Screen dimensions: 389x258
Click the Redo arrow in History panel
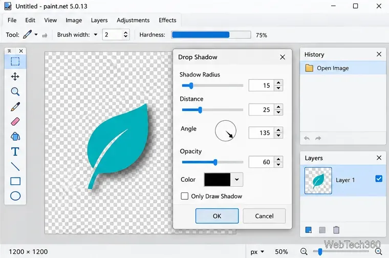point(318,138)
